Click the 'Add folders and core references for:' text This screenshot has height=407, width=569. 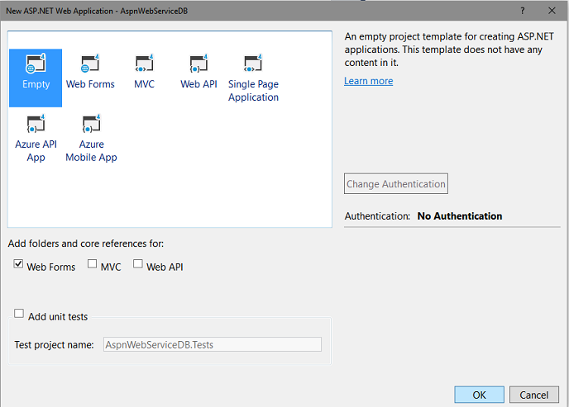[86, 244]
